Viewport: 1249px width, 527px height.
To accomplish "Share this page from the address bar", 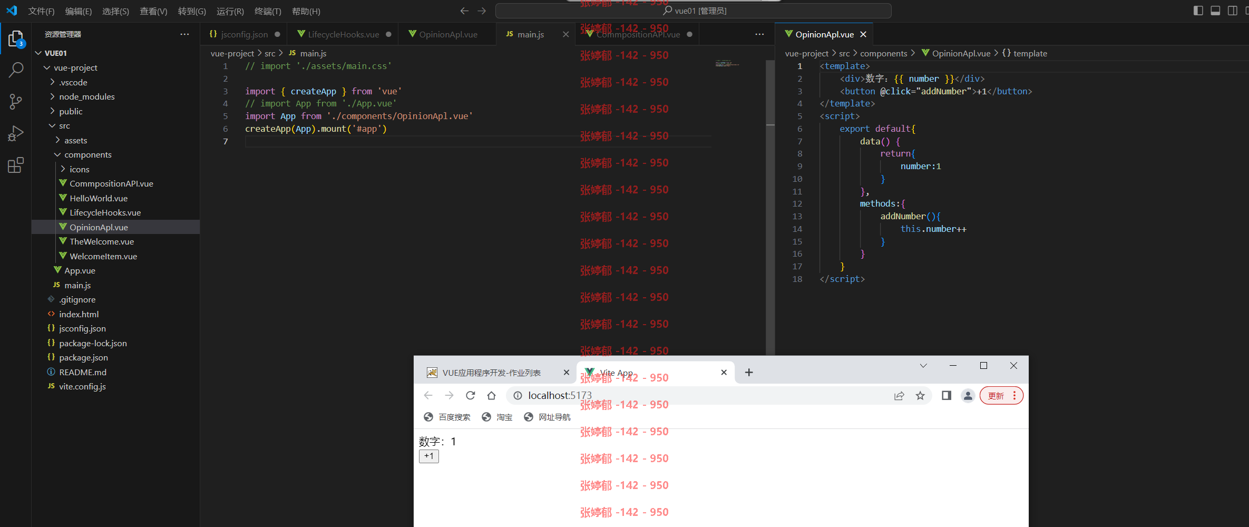I will click(x=899, y=395).
